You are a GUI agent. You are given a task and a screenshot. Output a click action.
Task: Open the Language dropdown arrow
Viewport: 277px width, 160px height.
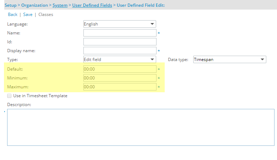pyautogui.click(x=152, y=24)
